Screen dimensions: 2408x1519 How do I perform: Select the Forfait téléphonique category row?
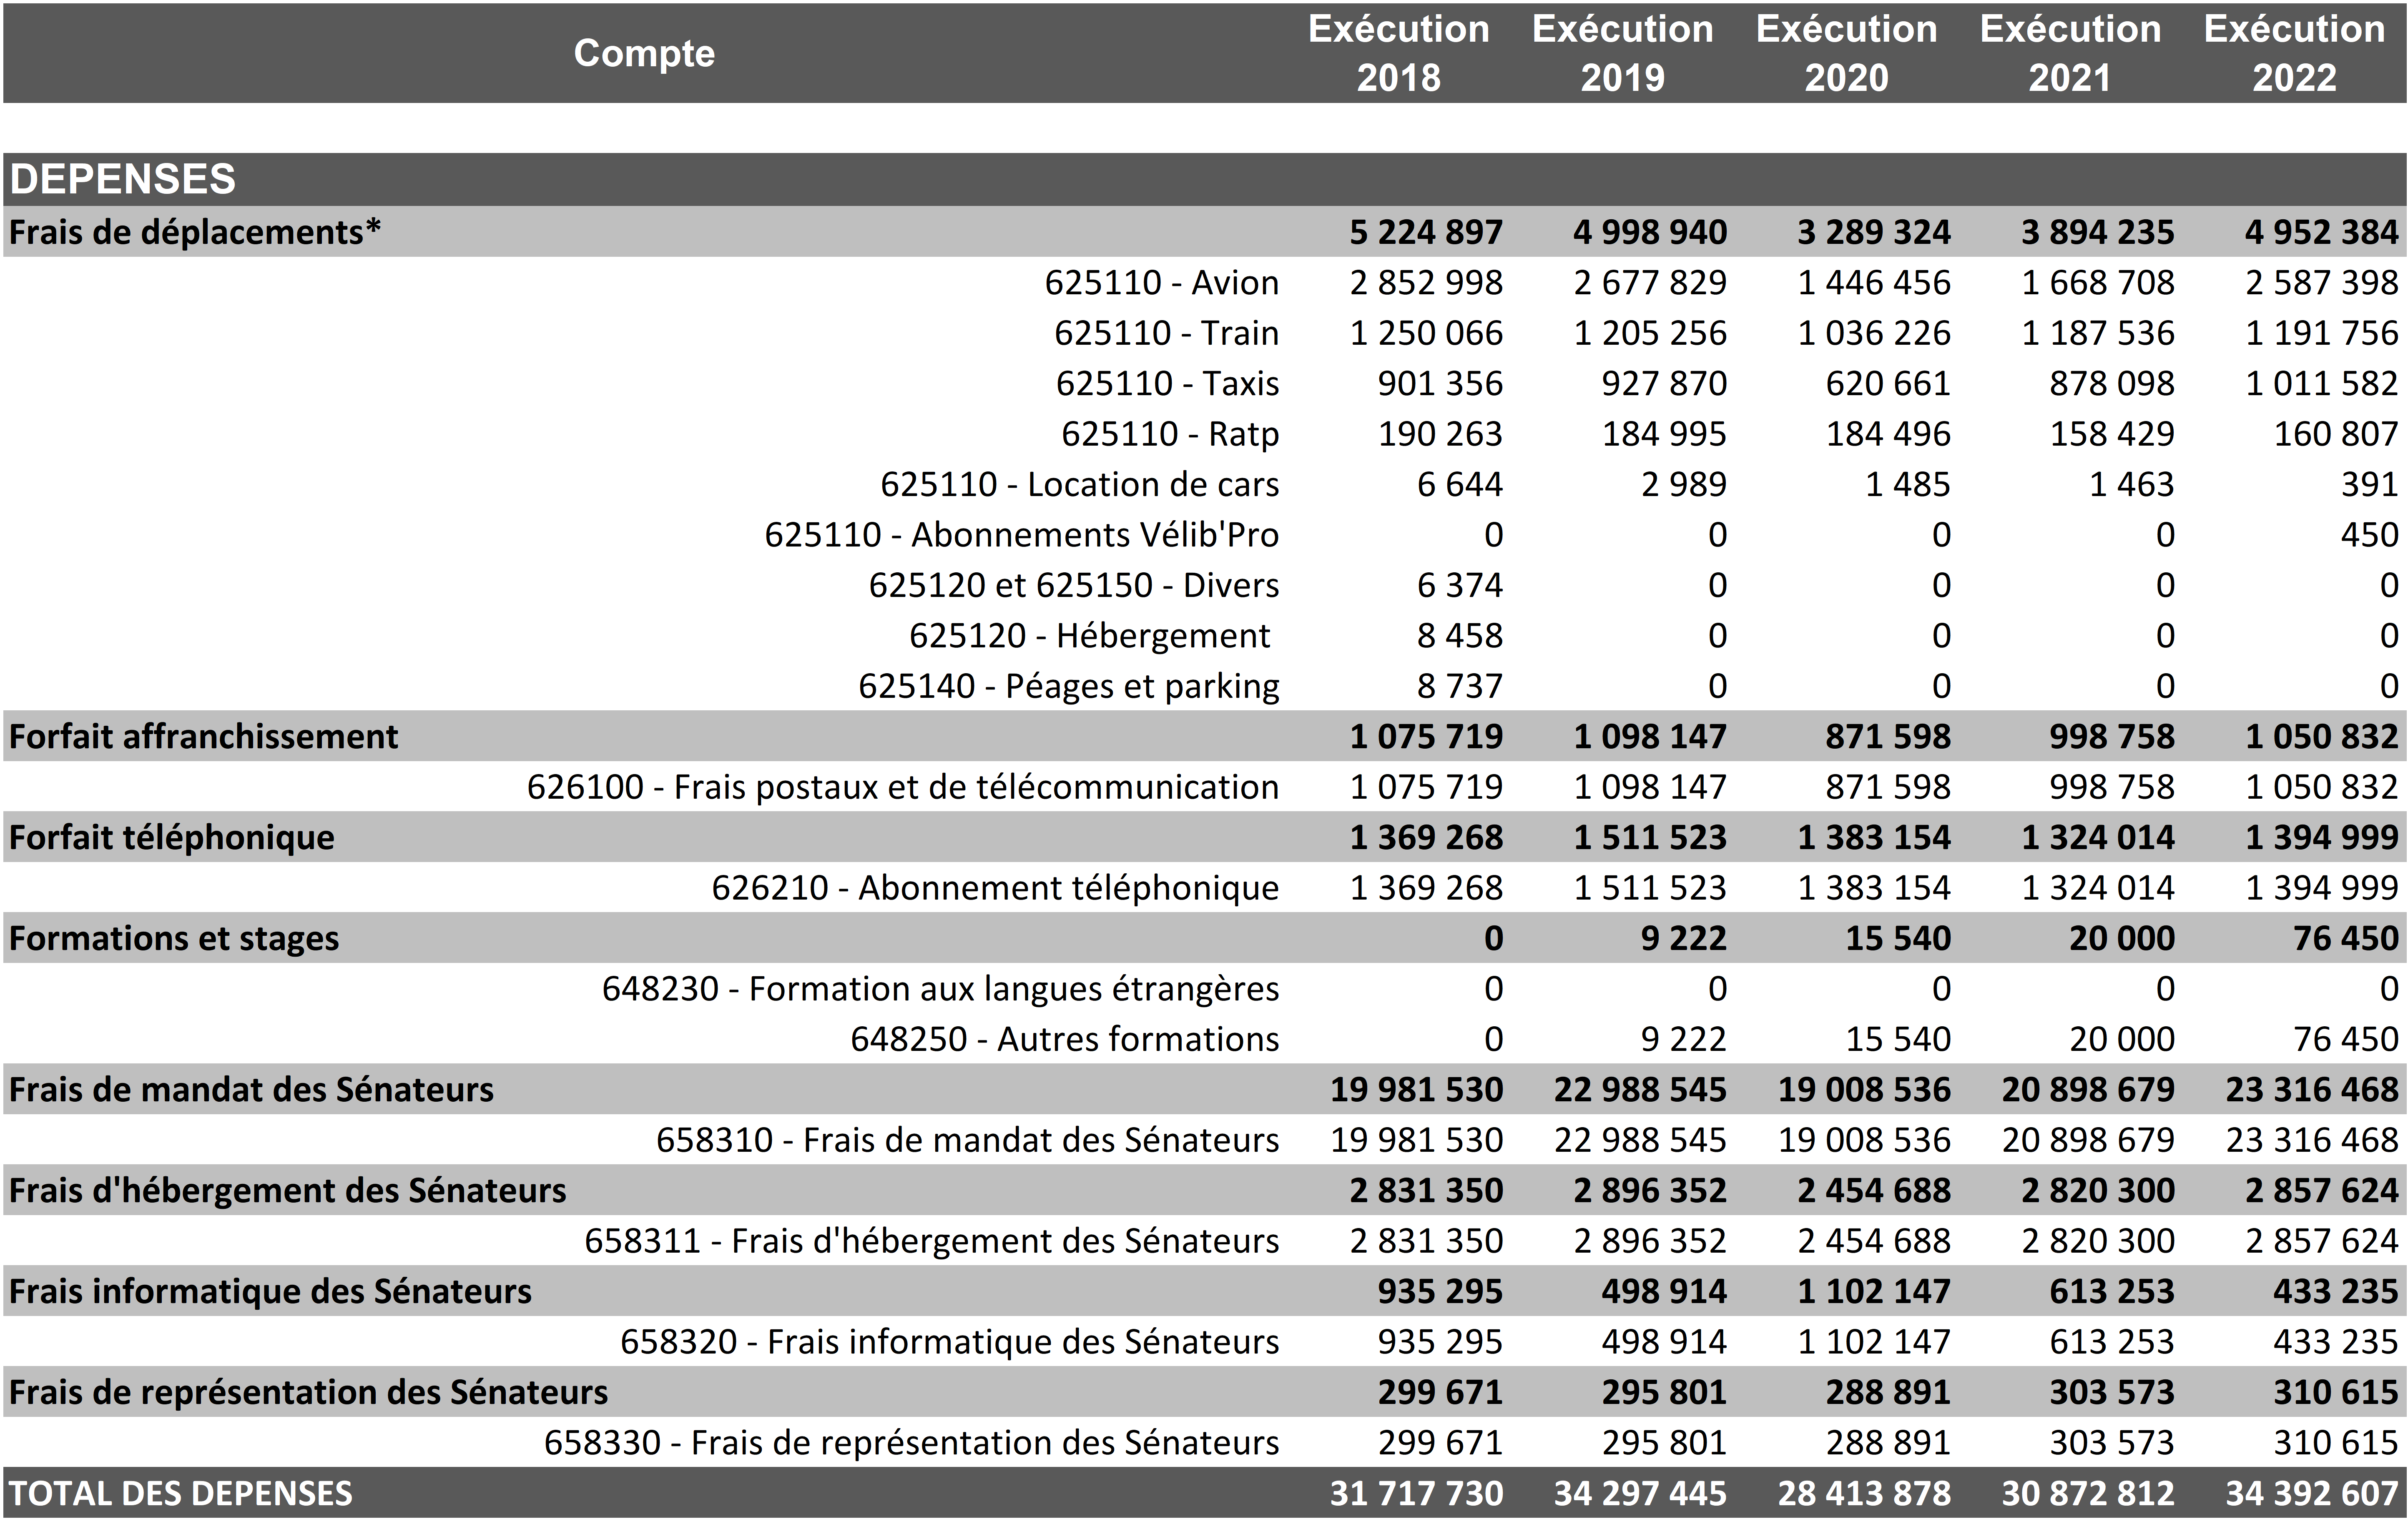tap(172, 838)
